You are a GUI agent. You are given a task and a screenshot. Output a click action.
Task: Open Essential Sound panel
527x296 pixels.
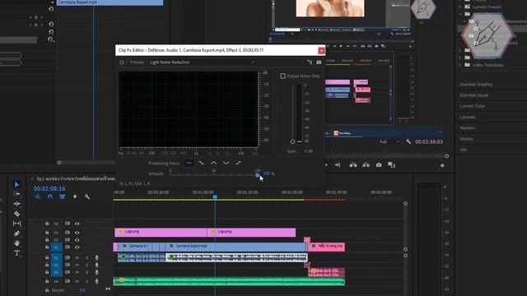click(474, 95)
